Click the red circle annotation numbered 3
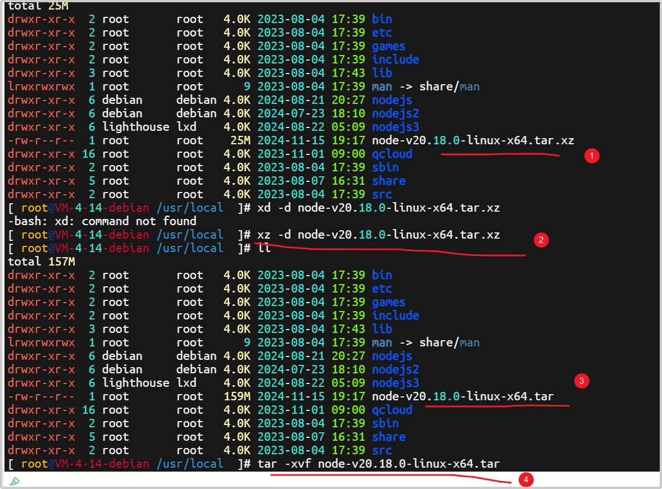This screenshot has width=662, height=489. tap(581, 381)
